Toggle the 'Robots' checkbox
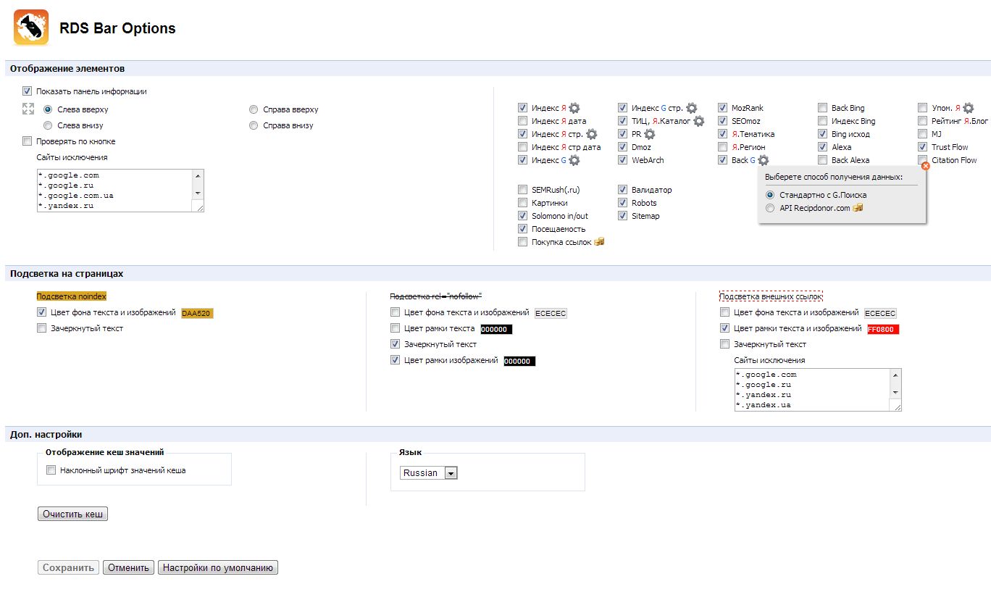991x592 pixels. pyautogui.click(x=622, y=203)
